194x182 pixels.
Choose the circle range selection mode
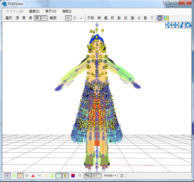point(75,18)
